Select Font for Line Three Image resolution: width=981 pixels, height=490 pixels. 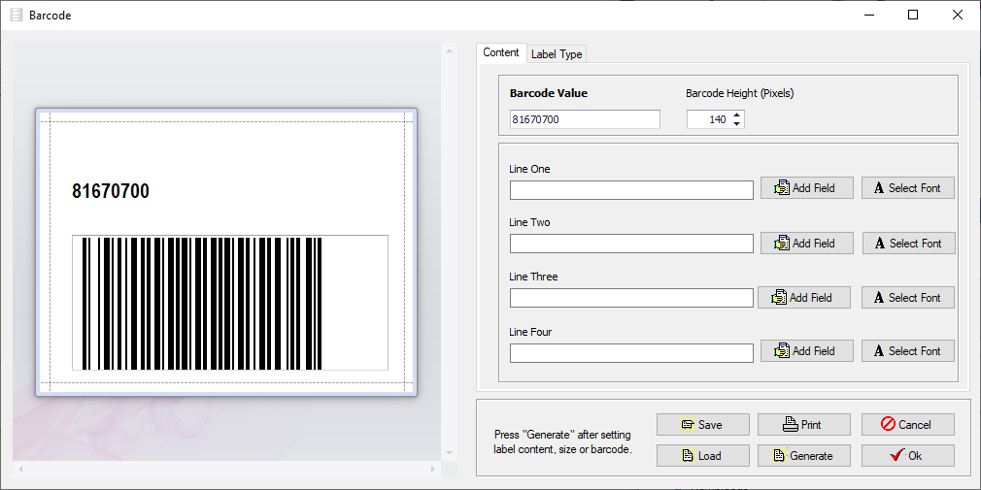click(x=908, y=298)
